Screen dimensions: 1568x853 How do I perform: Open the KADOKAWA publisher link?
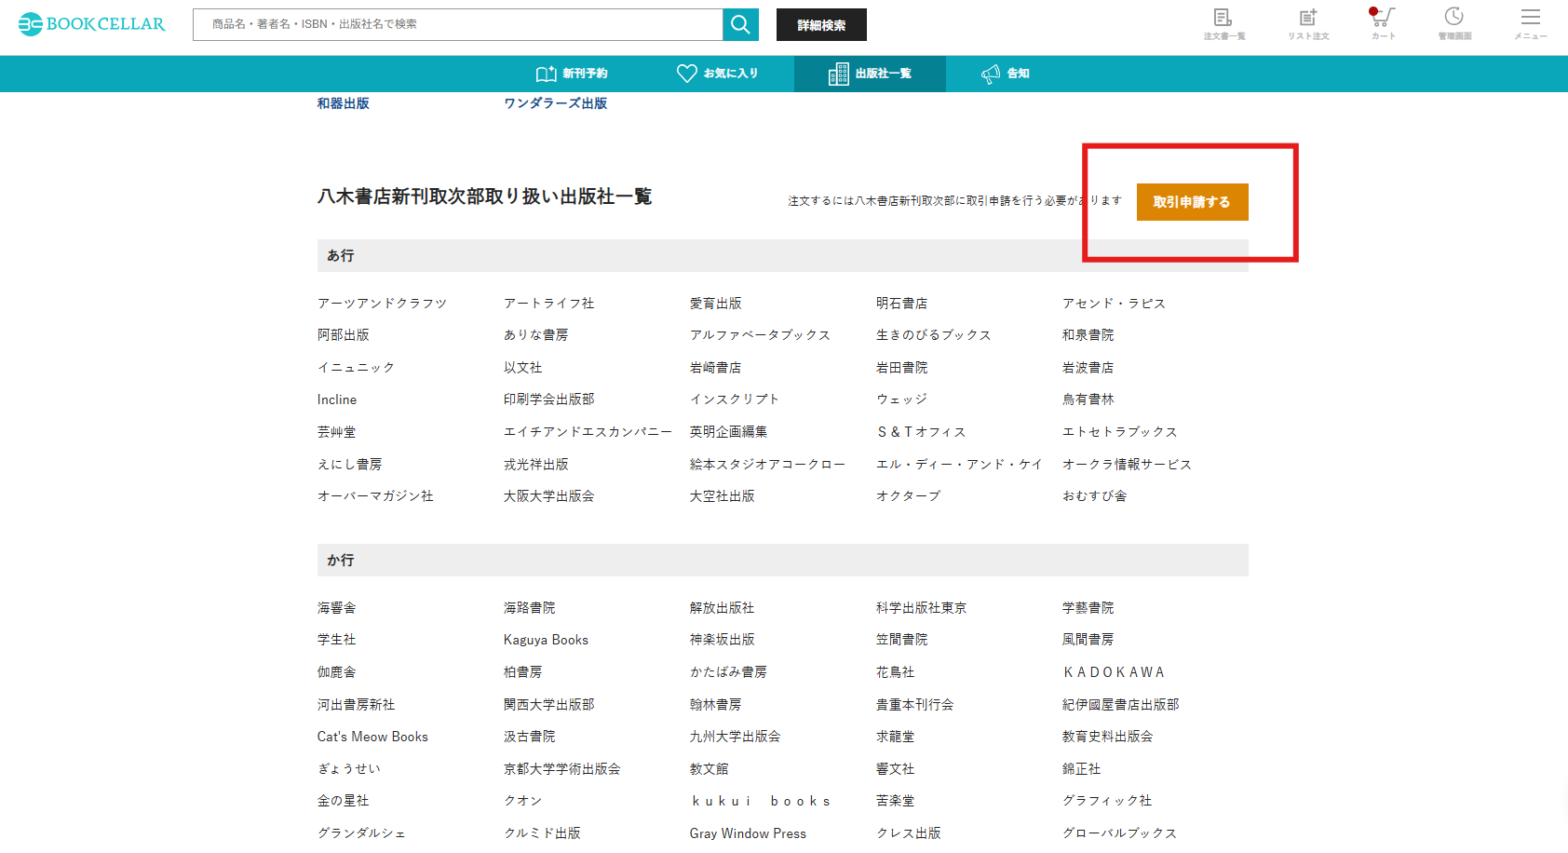pos(1114,671)
